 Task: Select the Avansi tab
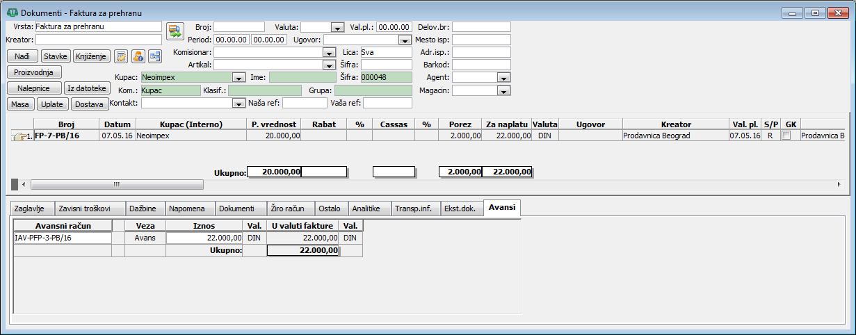coord(502,207)
